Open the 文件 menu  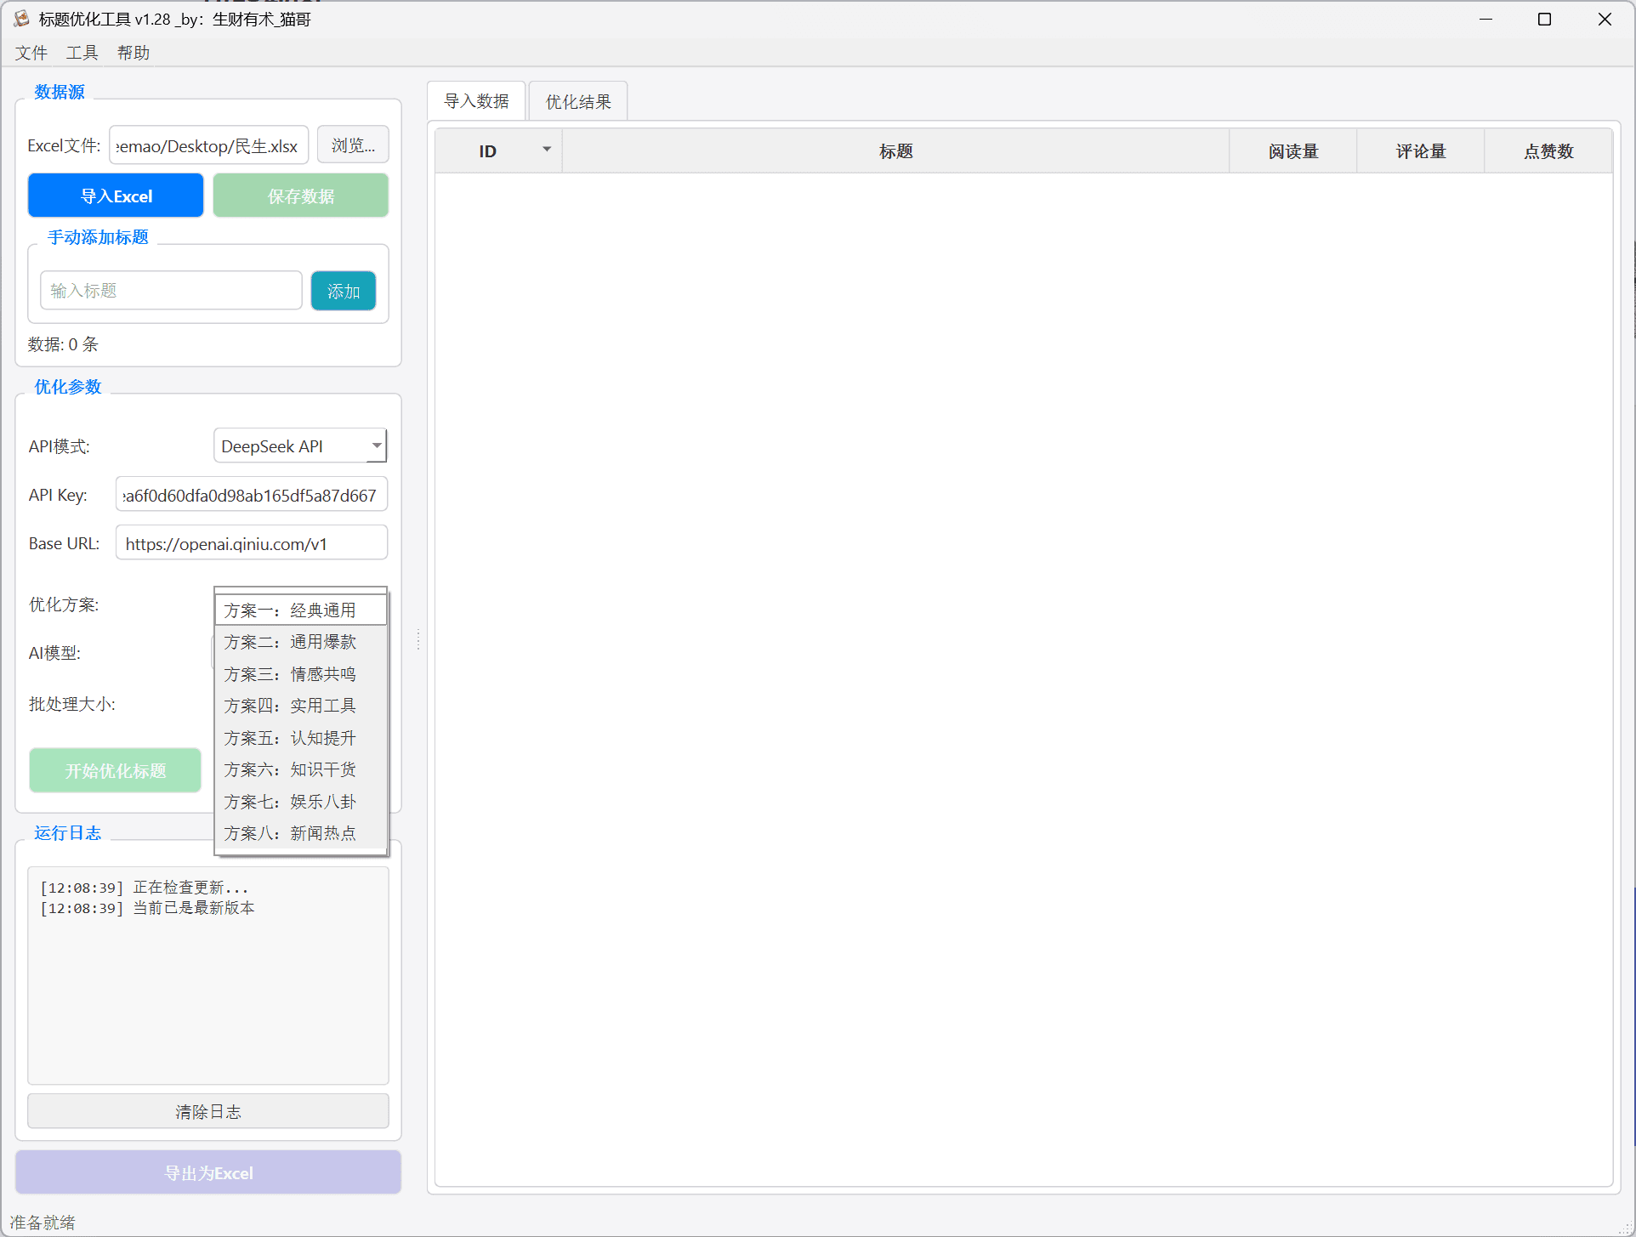(31, 53)
